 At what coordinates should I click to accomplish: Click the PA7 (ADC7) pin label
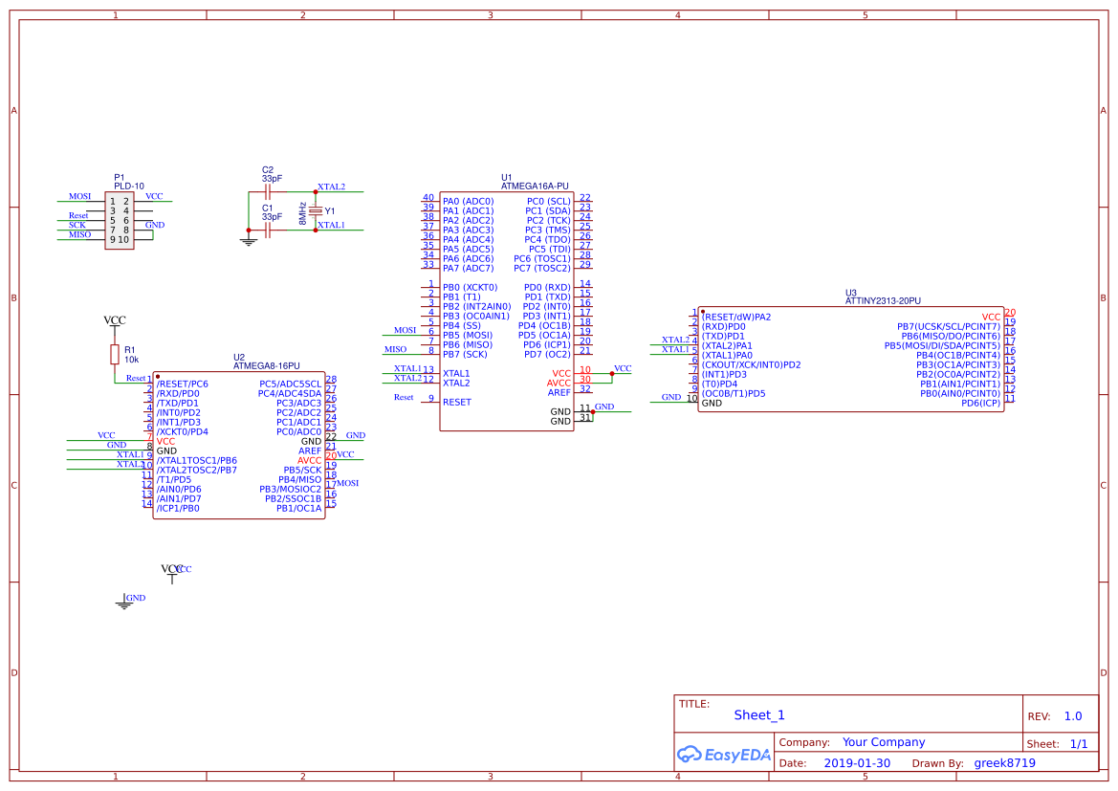pyautogui.click(x=468, y=268)
